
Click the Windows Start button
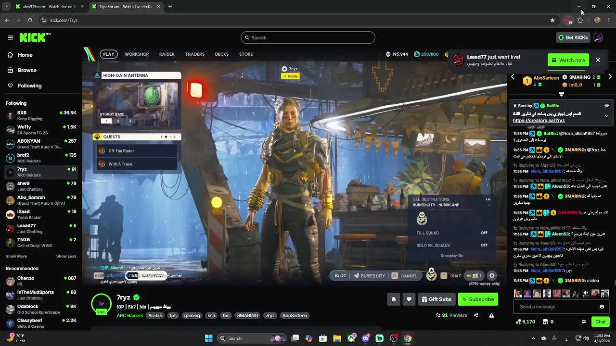[208, 338]
